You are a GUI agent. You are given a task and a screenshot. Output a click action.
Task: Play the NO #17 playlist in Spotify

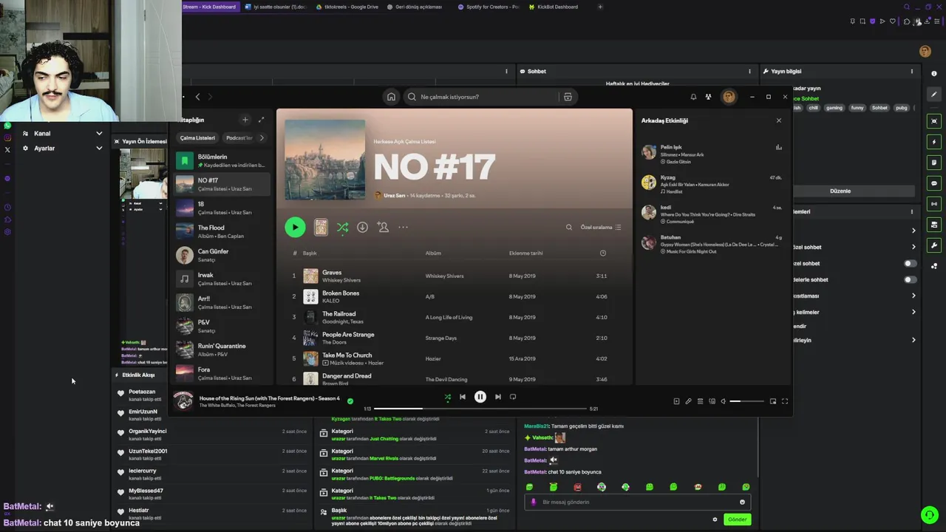295,228
